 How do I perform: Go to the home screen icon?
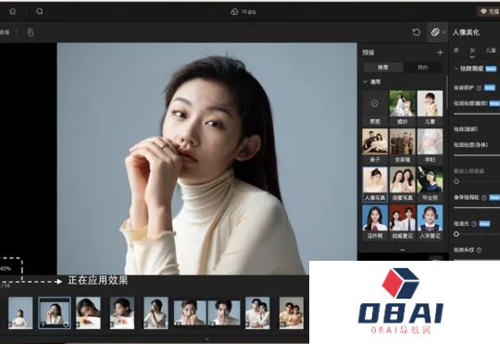(12, 11)
